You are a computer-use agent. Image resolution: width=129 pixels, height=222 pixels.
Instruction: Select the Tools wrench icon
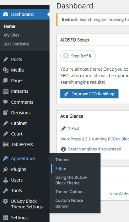tap(6, 190)
